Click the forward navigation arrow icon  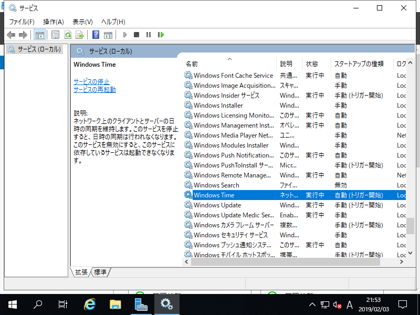pyautogui.click(x=23, y=35)
